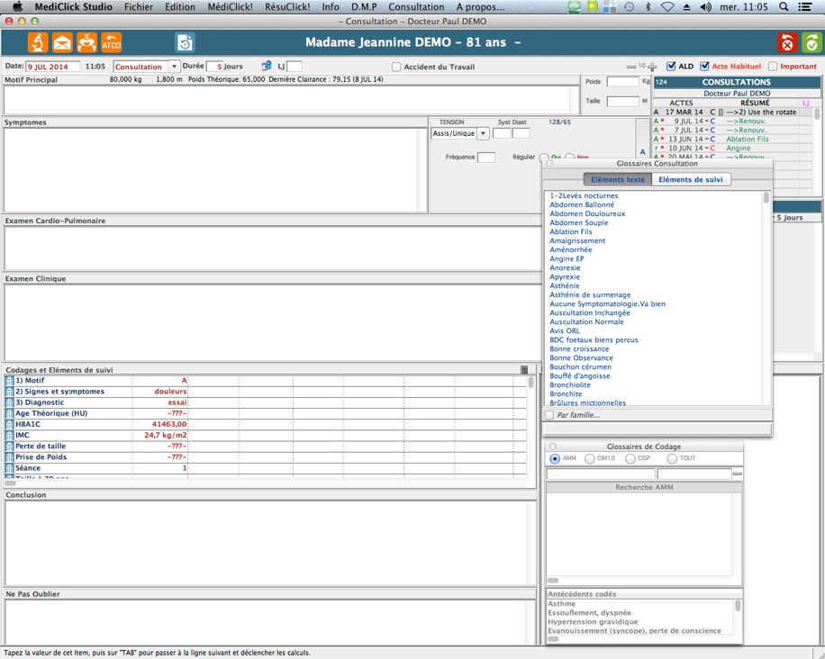Enable the Important checkbox
825x659 pixels.
[x=773, y=67]
